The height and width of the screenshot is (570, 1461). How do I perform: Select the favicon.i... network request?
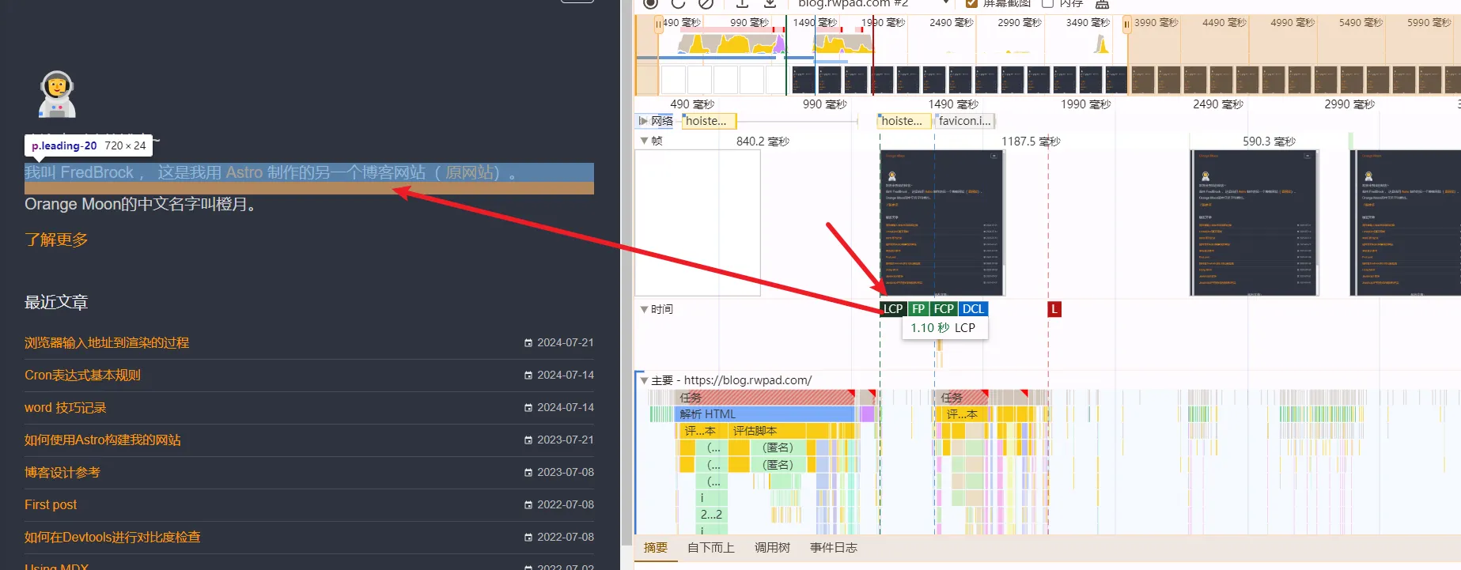(x=963, y=121)
